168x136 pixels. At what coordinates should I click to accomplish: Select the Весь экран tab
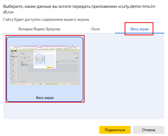[140, 29]
